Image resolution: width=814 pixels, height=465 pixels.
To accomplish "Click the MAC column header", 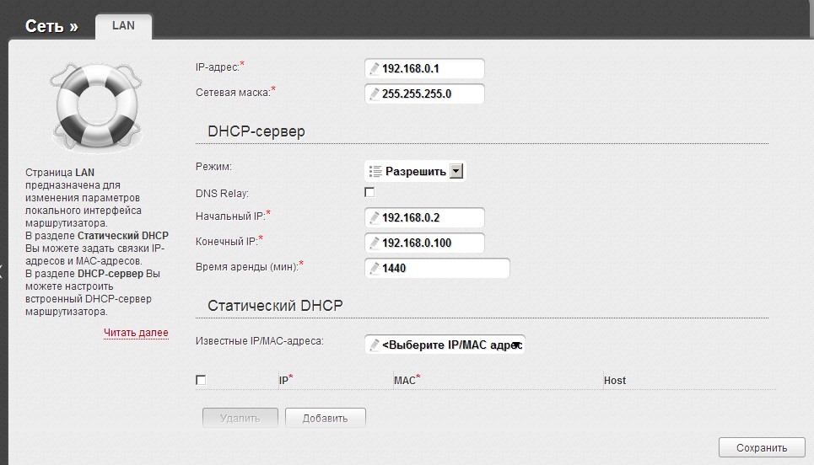I will 407,380.
